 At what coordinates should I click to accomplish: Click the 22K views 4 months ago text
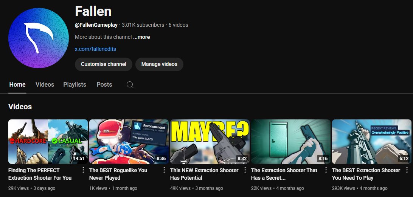(x=277, y=188)
